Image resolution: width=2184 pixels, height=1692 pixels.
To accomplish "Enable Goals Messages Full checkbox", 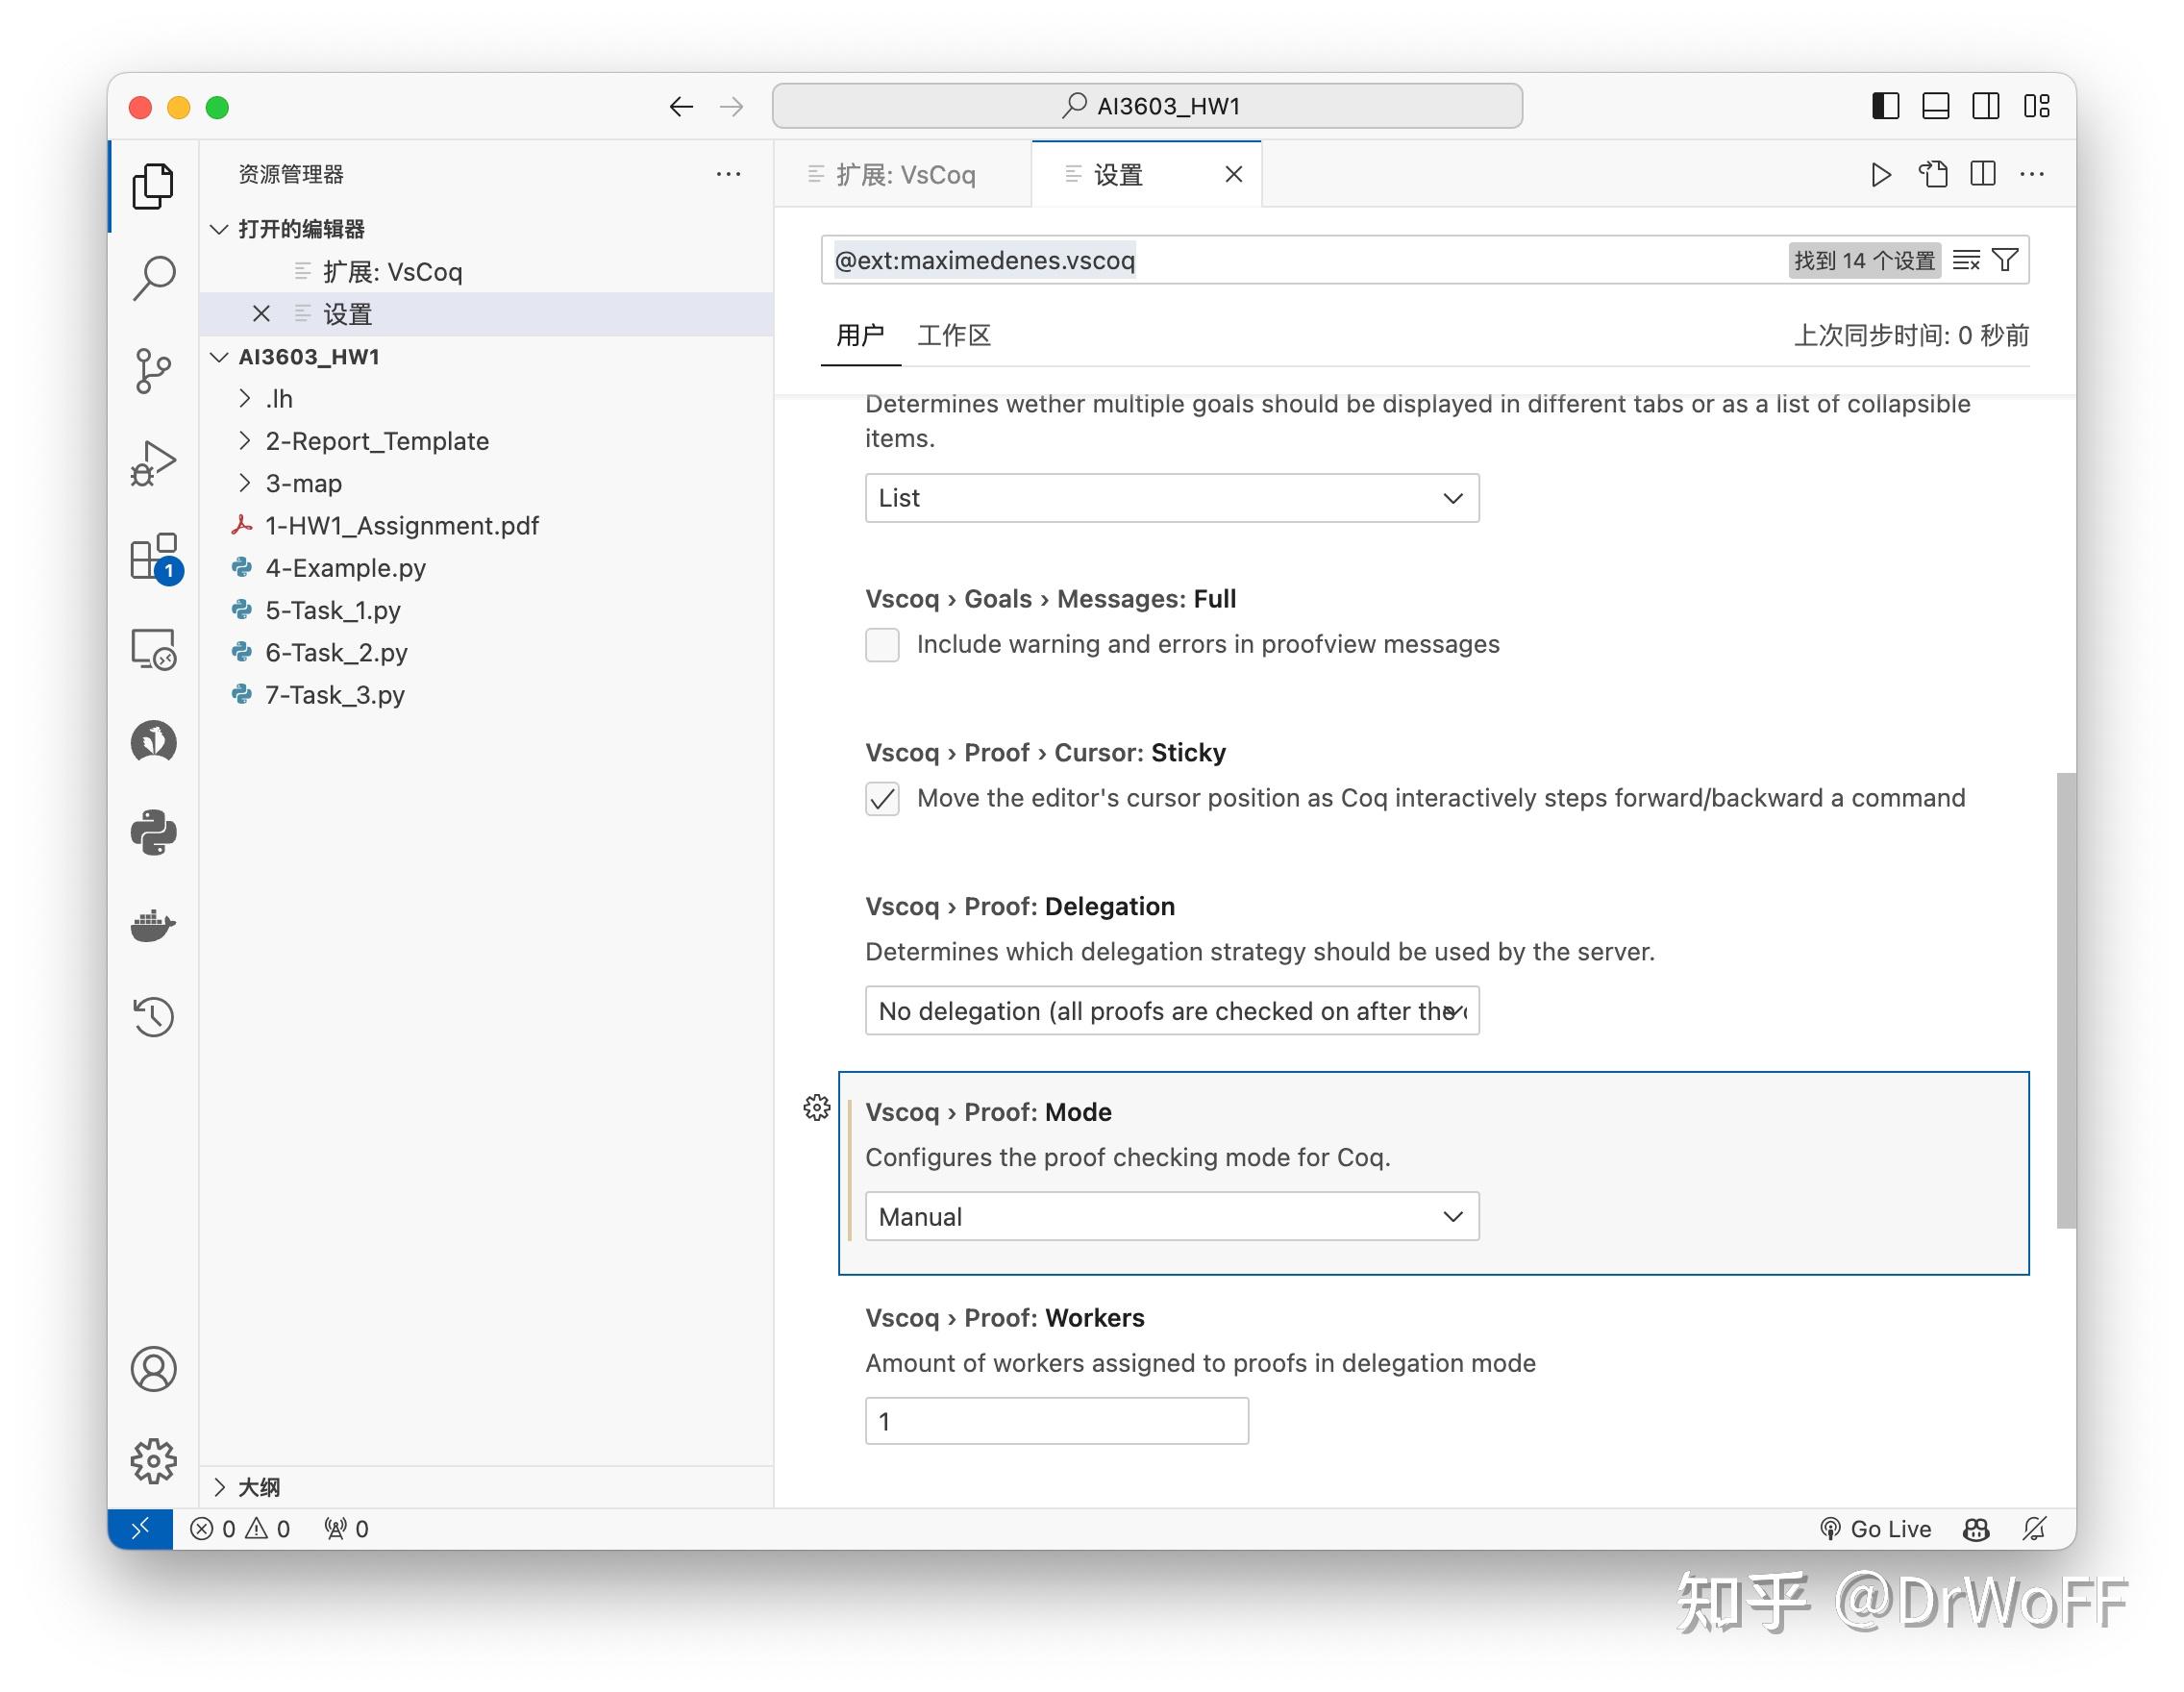I will click(882, 645).
